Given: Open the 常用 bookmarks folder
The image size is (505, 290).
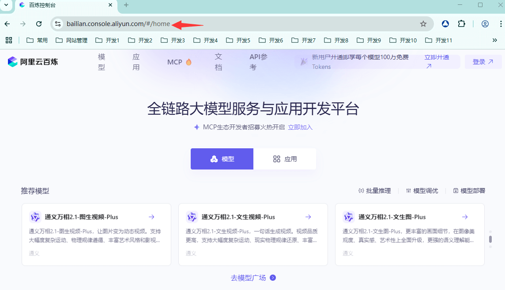Looking at the screenshot, I should click(x=37, y=40).
